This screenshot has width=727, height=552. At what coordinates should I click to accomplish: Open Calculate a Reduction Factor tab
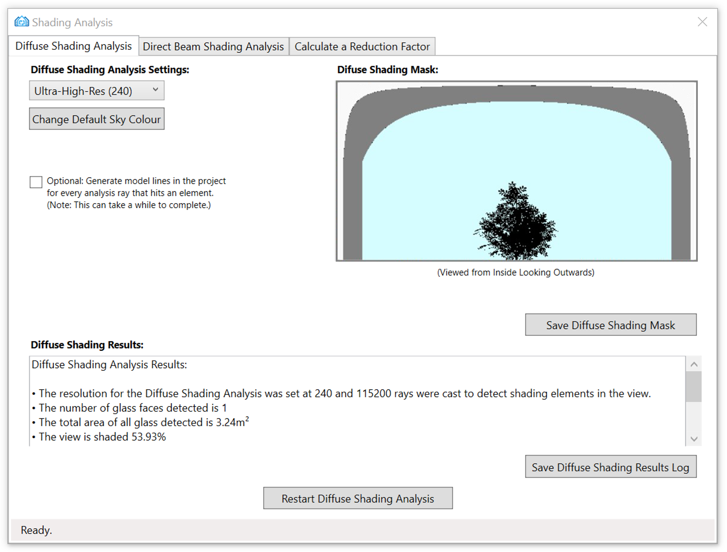(x=362, y=47)
